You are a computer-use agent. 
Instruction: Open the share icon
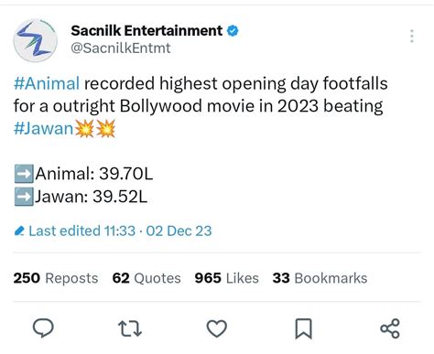click(x=390, y=328)
